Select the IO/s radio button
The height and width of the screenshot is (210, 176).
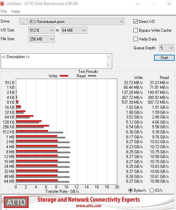(x=152, y=190)
